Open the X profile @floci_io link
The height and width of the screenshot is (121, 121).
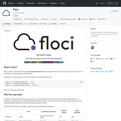tap(54, 19)
